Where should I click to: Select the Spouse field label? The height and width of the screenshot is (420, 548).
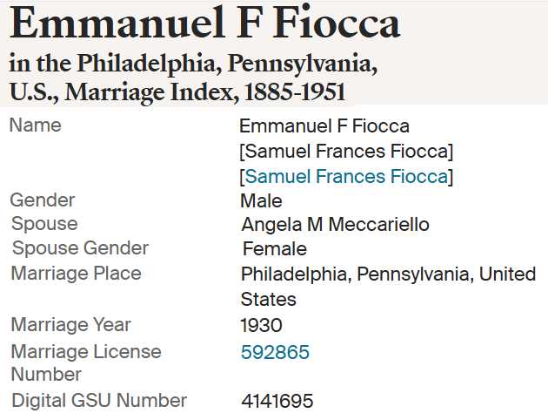[44, 224]
